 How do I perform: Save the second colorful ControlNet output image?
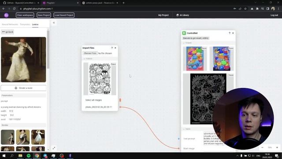click(x=231, y=48)
